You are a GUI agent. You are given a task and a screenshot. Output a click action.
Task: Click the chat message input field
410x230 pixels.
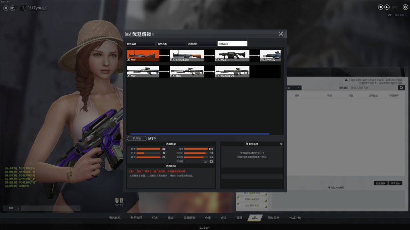pyautogui.click(x=50, y=208)
